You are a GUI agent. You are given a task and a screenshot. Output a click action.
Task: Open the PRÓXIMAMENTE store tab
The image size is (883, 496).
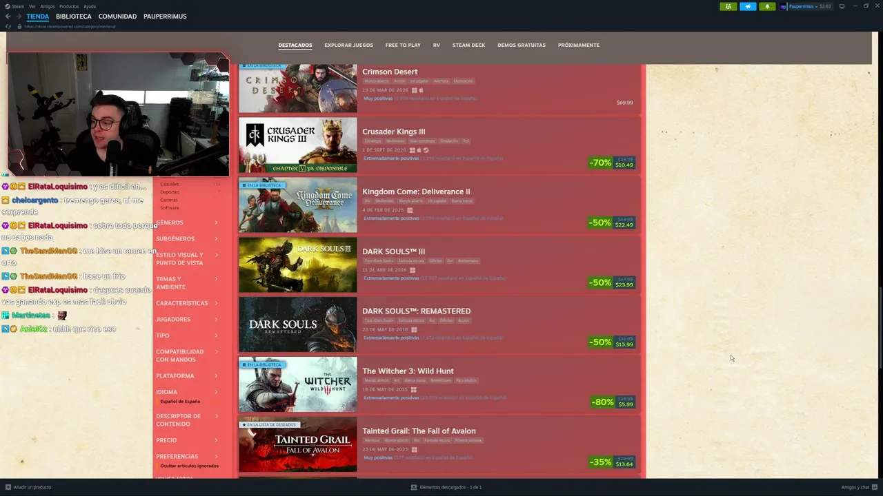[x=579, y=45]
